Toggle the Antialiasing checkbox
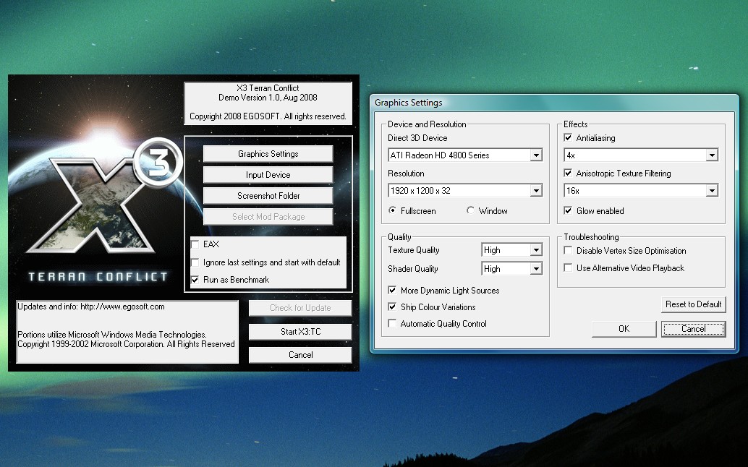Viewport: 748px width, 467px height. [x=568, y=138]
